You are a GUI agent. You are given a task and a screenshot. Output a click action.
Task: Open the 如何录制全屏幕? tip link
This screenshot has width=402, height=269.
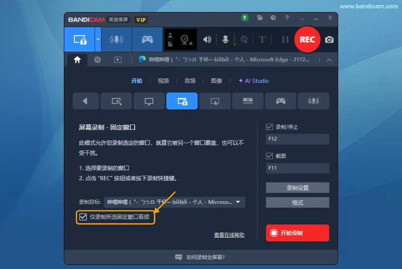[206, 257]
